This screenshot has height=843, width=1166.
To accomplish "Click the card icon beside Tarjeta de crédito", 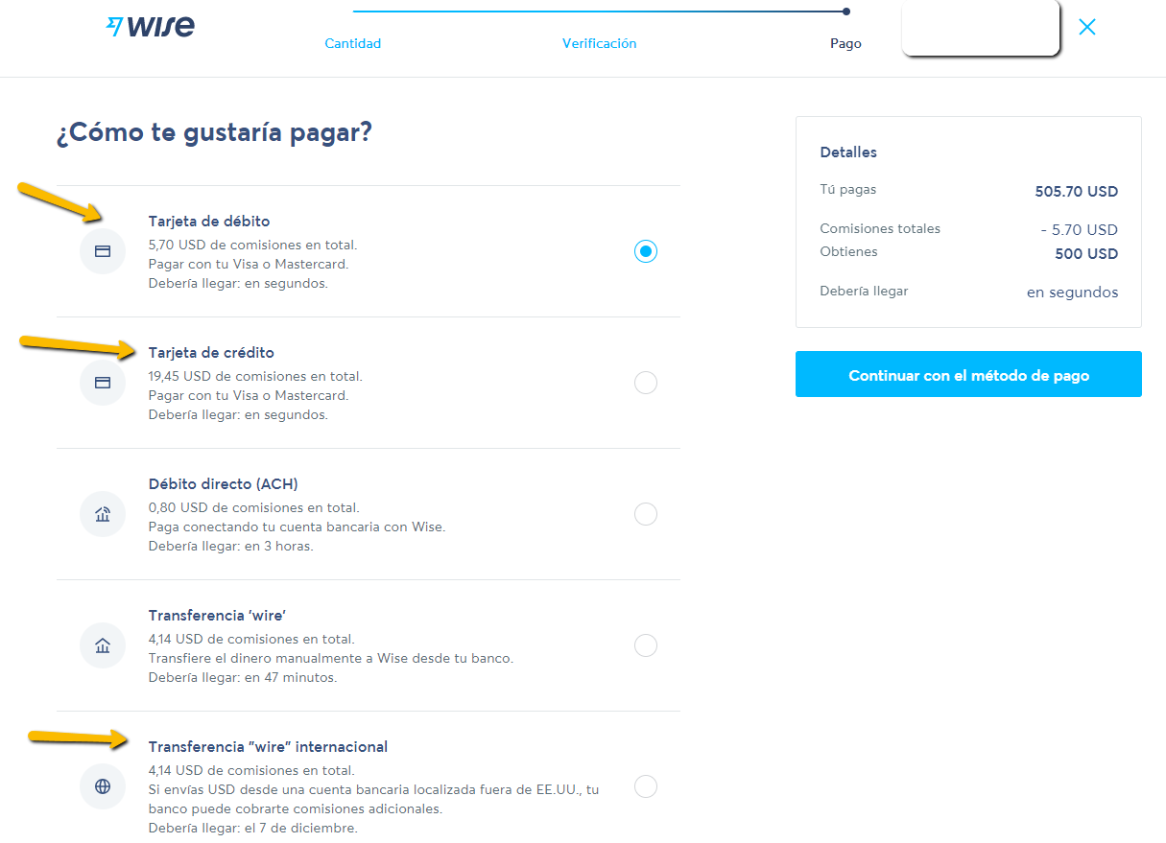I will pos(103,383).
